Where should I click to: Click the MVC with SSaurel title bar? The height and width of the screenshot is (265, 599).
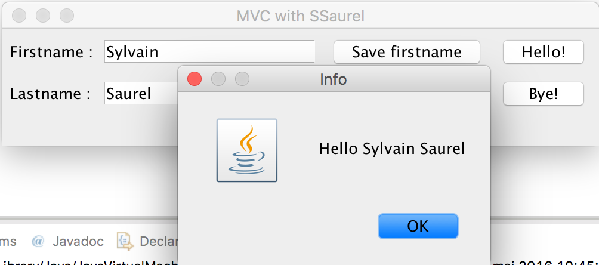click(x=300, y=16)
